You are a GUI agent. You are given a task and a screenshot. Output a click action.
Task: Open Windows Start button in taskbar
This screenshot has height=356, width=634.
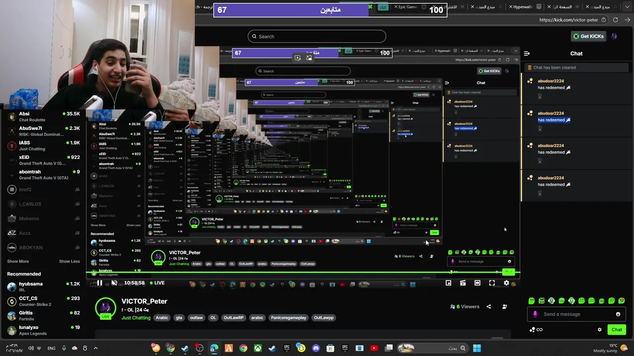click(476, 348)
